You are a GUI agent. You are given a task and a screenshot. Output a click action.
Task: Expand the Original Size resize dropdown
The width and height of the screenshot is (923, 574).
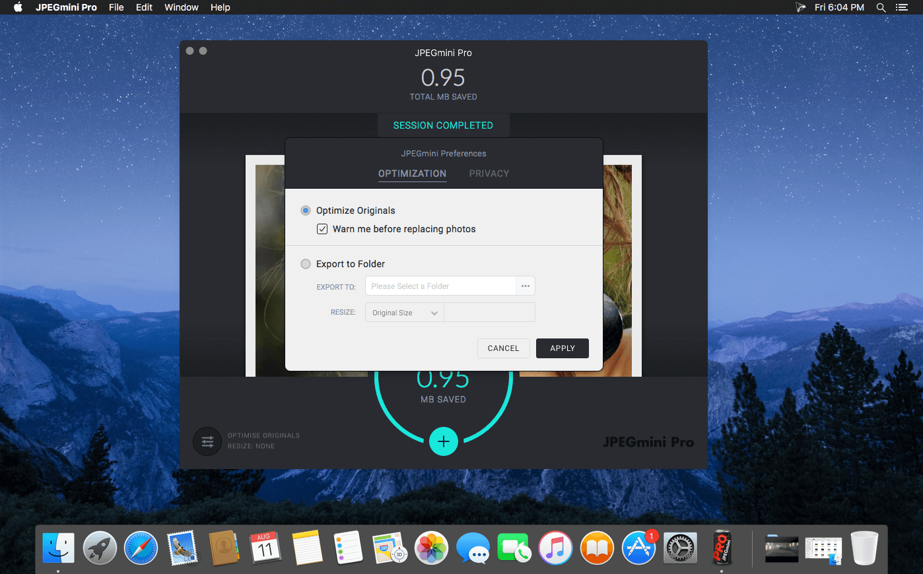point(405,313)
